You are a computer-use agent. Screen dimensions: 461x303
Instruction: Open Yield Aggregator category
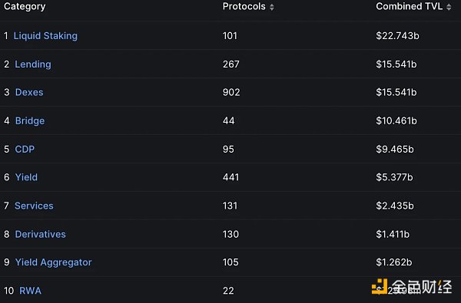pyautogui.click(x=53, y=262)
